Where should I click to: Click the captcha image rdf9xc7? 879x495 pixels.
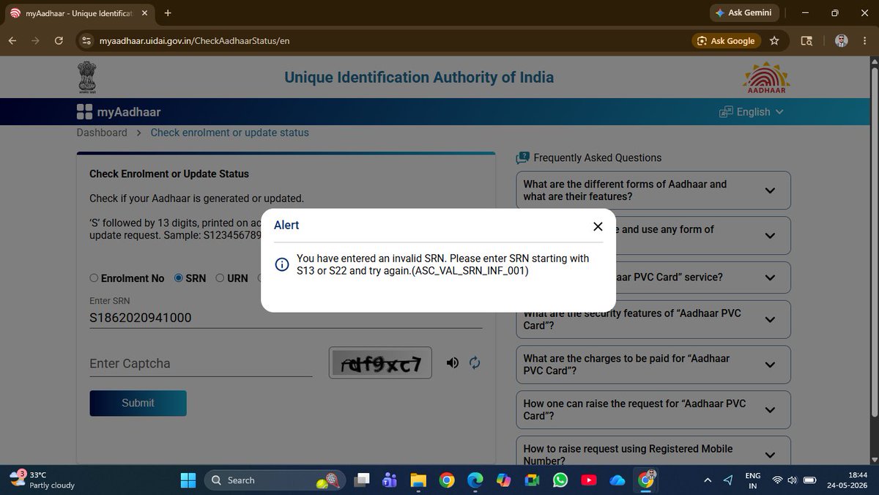point(380,362)
